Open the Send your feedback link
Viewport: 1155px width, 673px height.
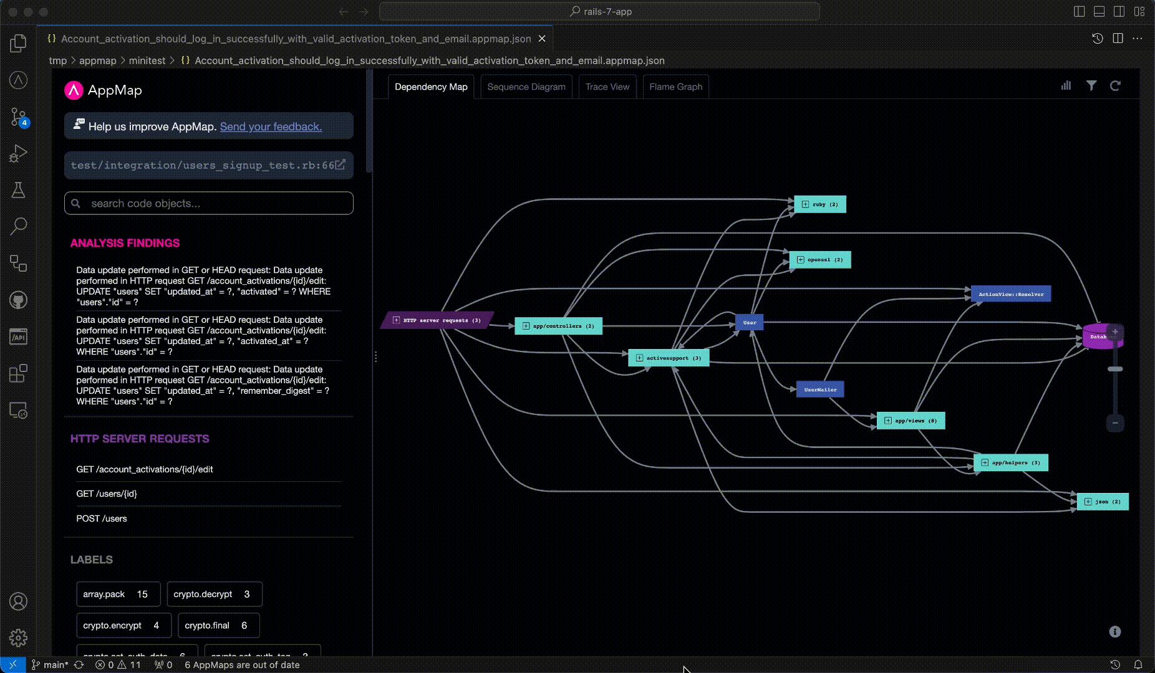click(x=271, y=126)
